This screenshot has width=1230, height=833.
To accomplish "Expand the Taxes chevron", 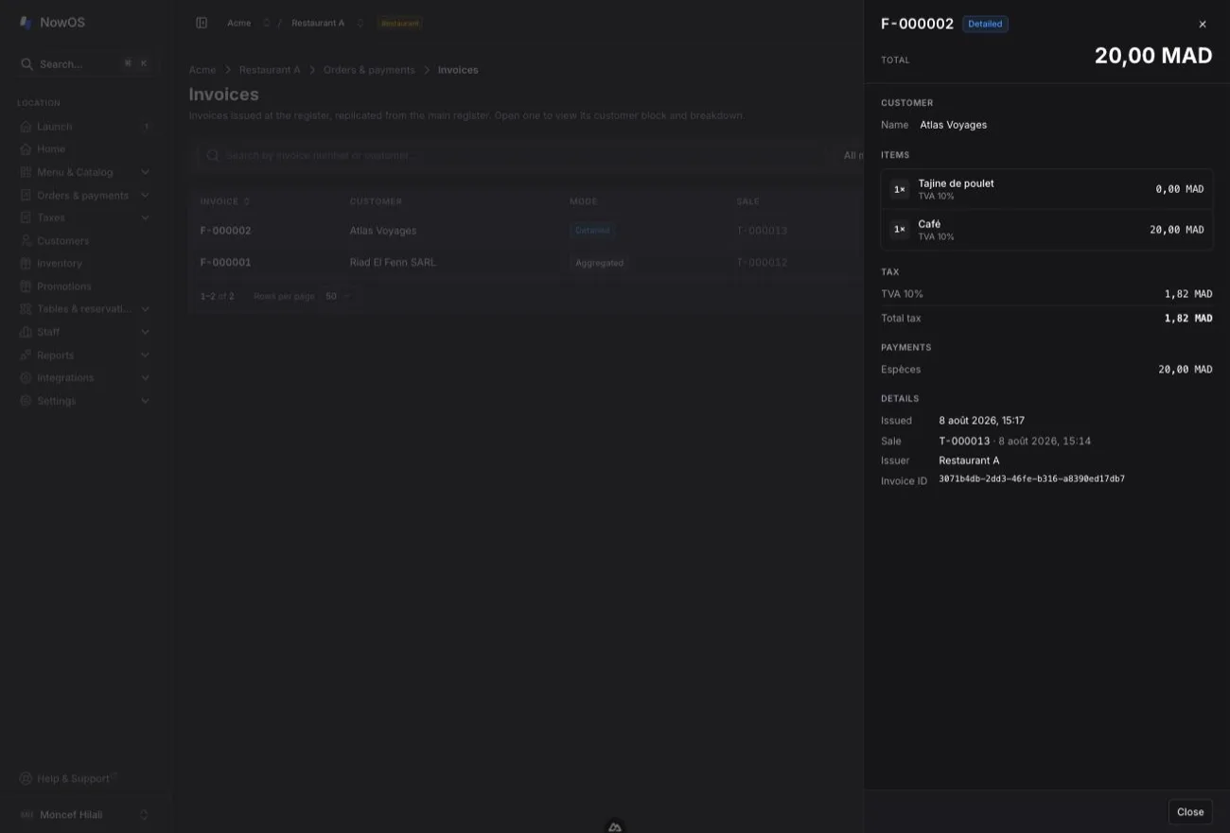I will pos(145,217).
